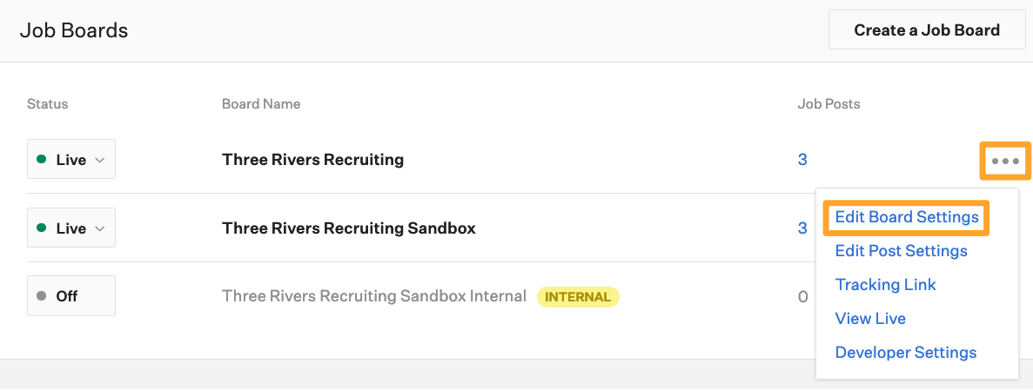The height and width of the screenshot is (390, 1033).
Task: Choose Edit Post Settings menu entry
Action: tap(902, 250)
